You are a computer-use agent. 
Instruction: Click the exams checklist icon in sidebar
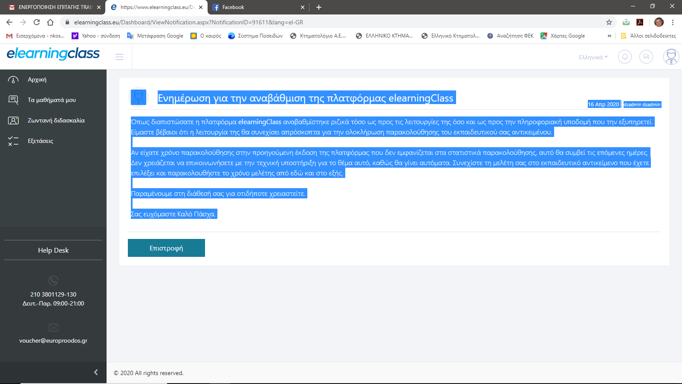(x=13, y=141)
